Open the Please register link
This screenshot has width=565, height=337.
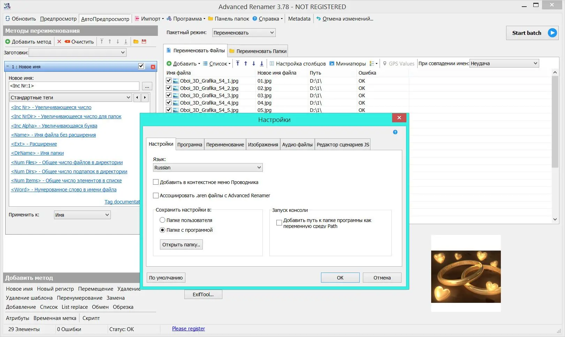189,329
